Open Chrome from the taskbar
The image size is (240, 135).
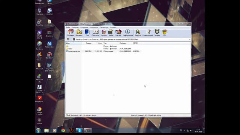click(x=63, y=130)
